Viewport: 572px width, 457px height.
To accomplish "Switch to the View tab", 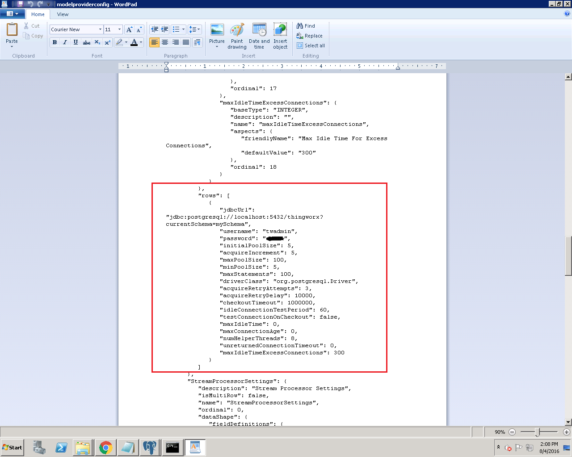I will pos(63,14).
